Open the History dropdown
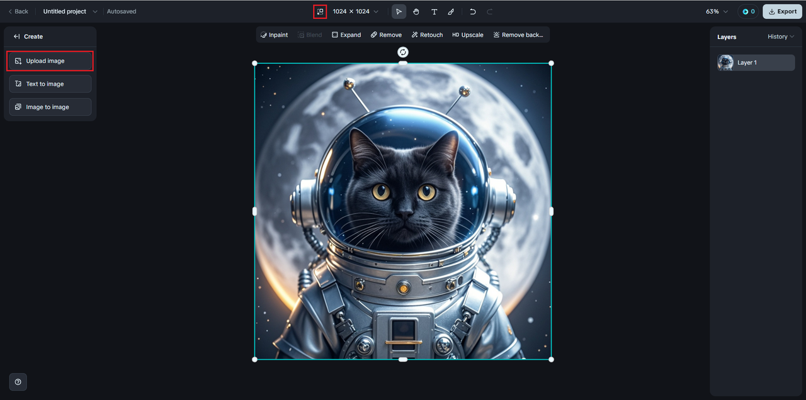Viewport: 806px width, 400px height. (781, 36)
